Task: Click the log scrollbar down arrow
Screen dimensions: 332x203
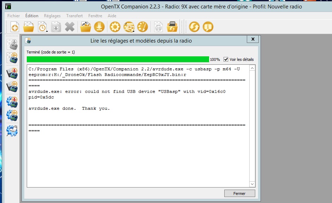Action: click(252, 184)
